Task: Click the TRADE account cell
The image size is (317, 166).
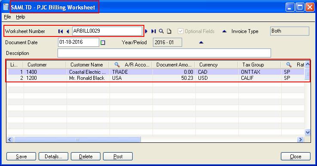Action: coord(131,72)
